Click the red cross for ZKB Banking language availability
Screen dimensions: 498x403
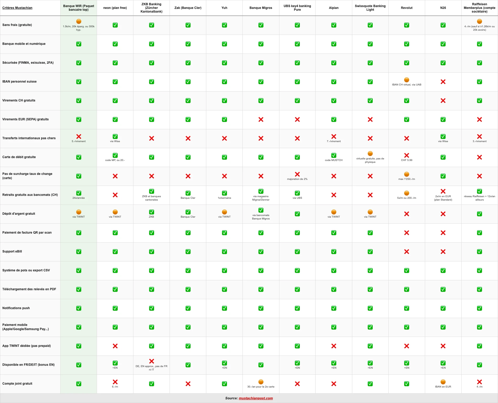click(x=151, y=361)
